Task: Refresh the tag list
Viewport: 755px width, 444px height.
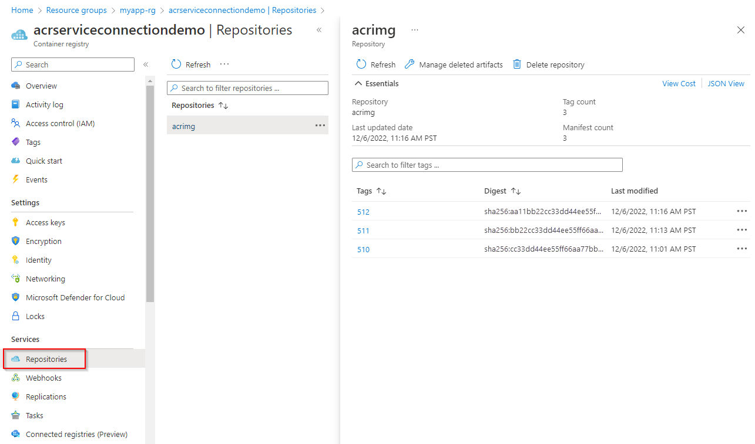Action: point(375,64)
